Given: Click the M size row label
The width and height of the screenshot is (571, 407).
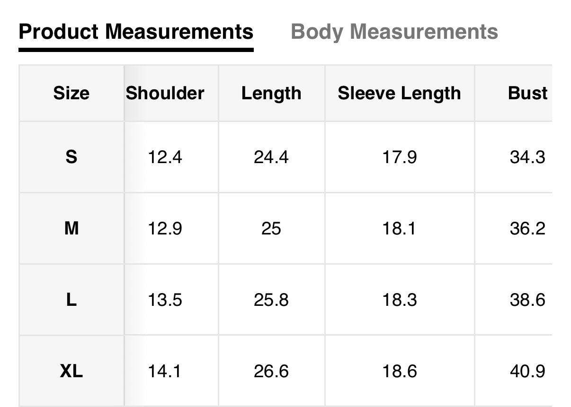Looking at the screenshot, I should (x=71, y=229).
